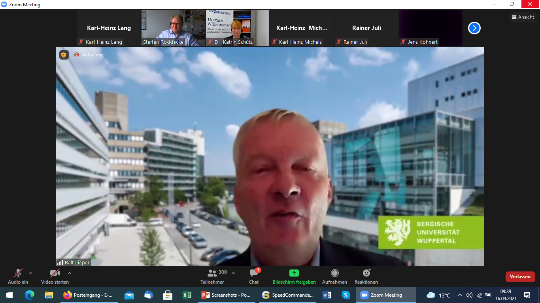Open Reaktionen emoji reactions
The image size is (540, 303).
tap(366, 273)
